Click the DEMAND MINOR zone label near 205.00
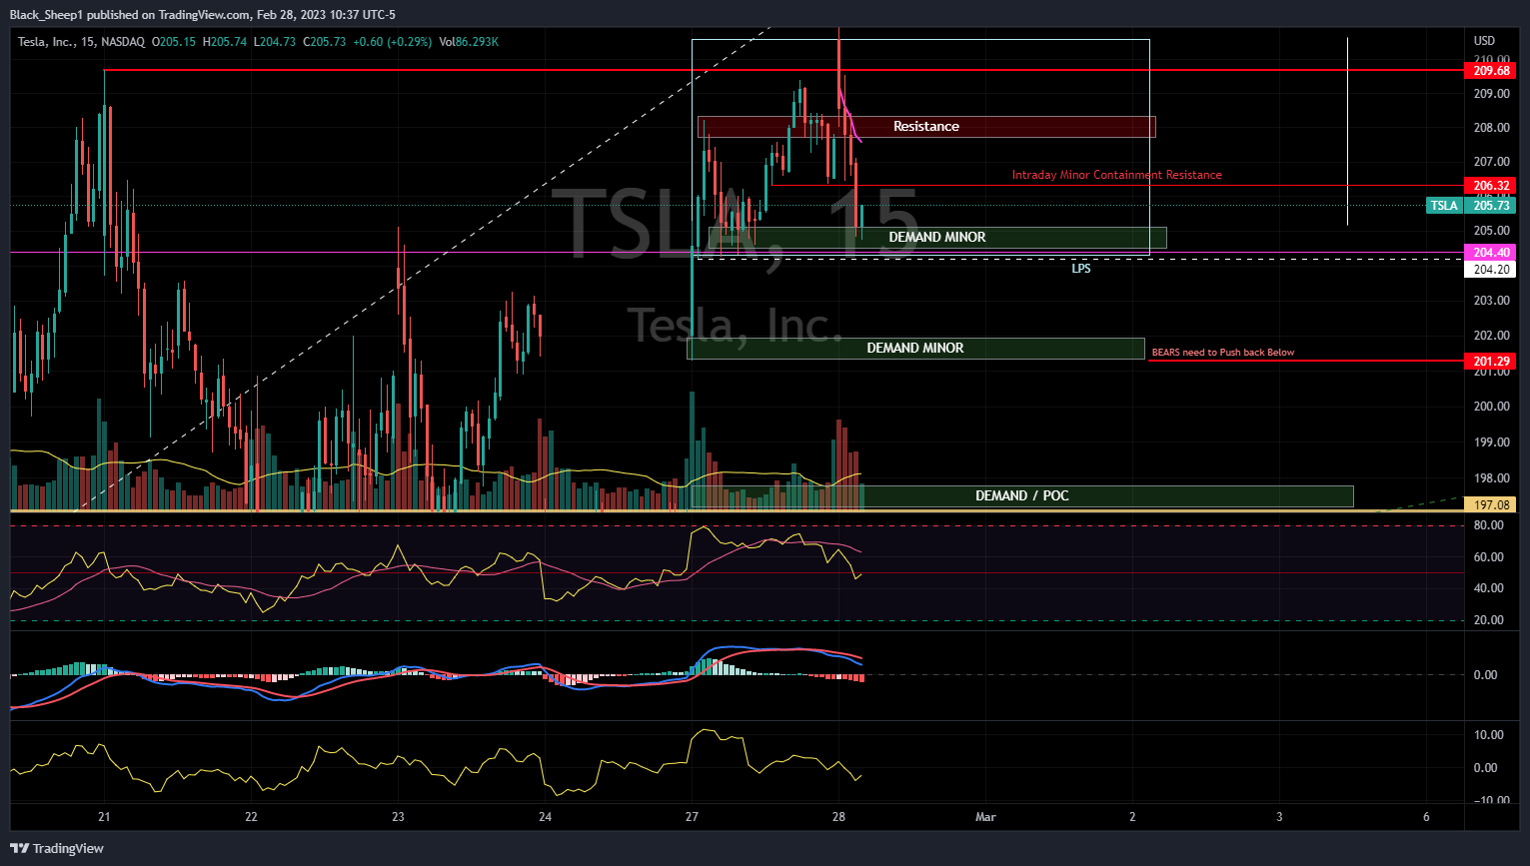1530x866 pixels. pos(937,237)
